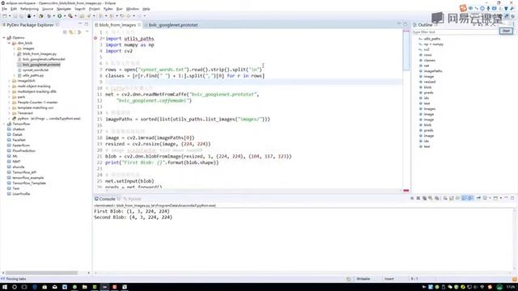Click the Writable status bar entry

tap(363, 279)
